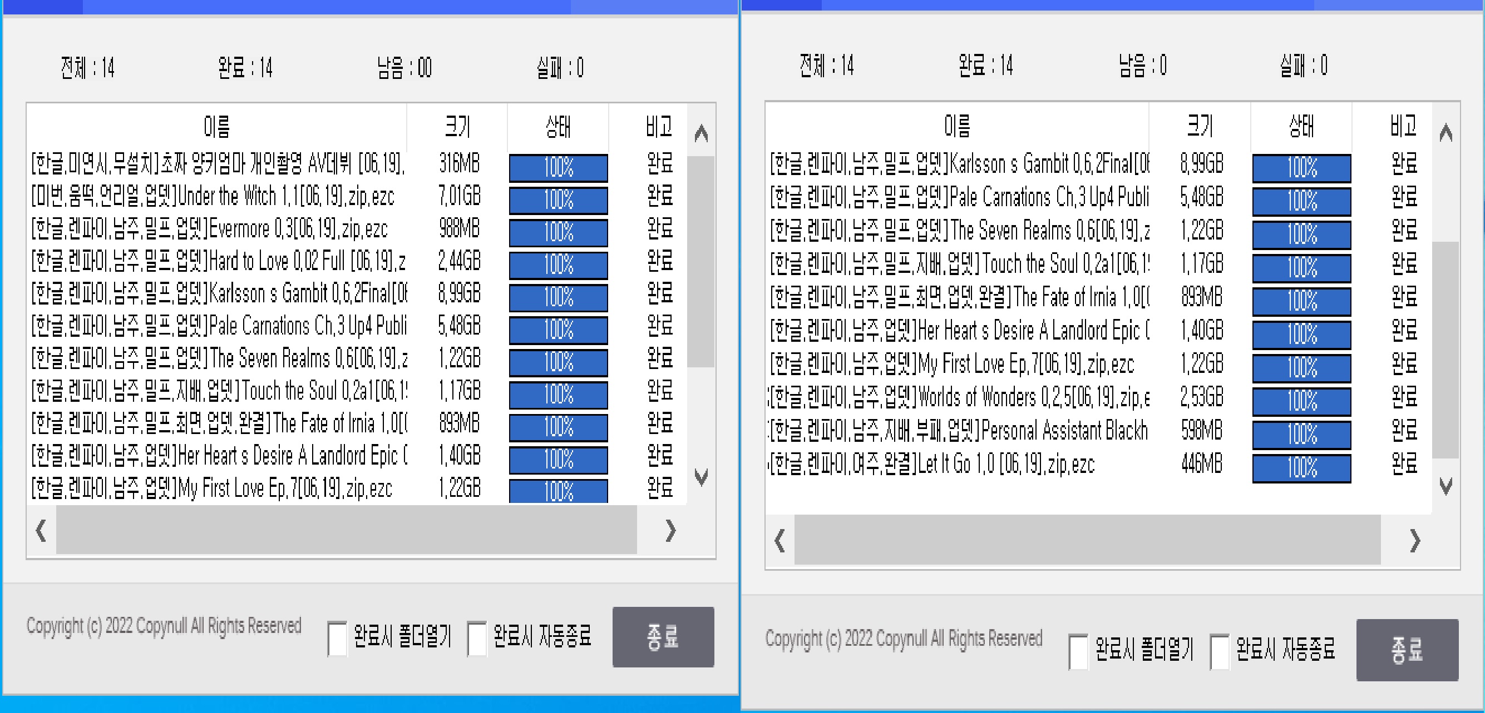
Task: Click scroll left arrow in right window
Action: point(779,540)
